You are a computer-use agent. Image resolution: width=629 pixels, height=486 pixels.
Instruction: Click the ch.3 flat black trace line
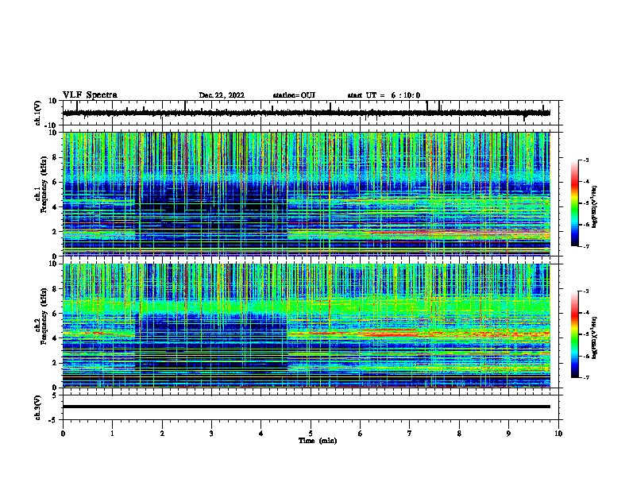(306, 407)
